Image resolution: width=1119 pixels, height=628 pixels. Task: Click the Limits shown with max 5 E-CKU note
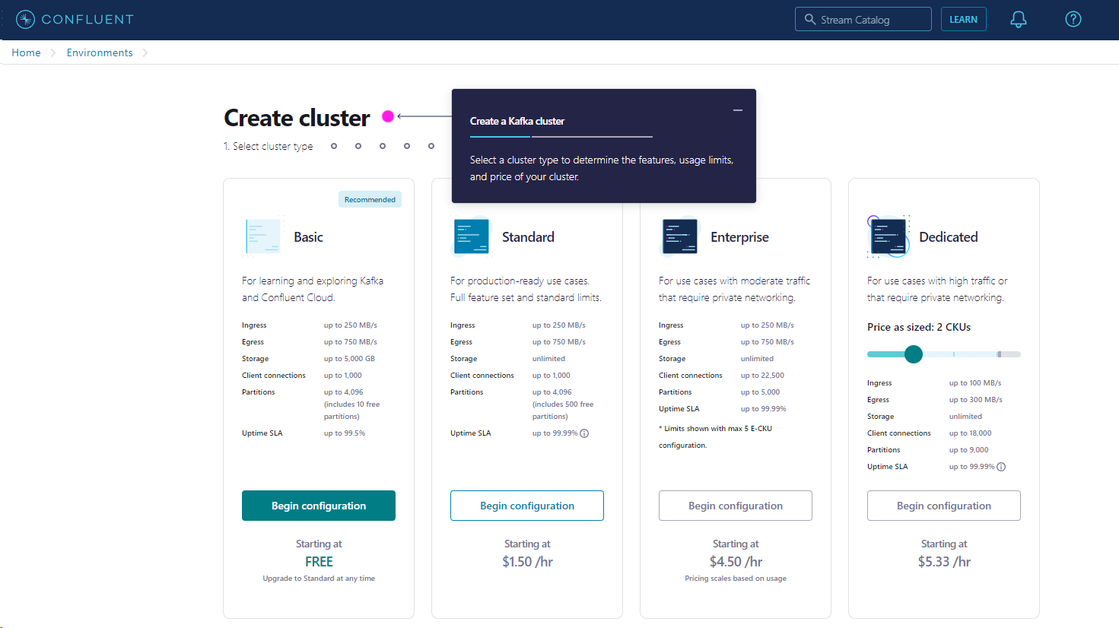click(x=715, y=437)
